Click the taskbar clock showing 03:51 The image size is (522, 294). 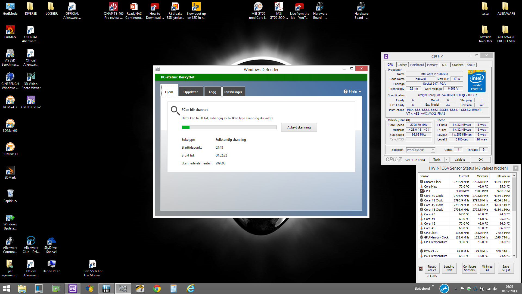[509, 289]
